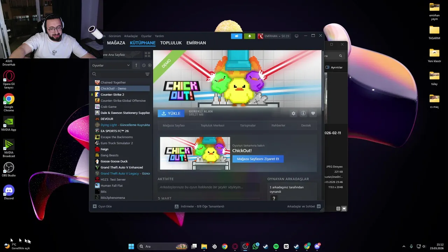Select emirhan yayın folder on desktop
The height and width of the screenshot is (252, 448).
click(x=434, y=12)
